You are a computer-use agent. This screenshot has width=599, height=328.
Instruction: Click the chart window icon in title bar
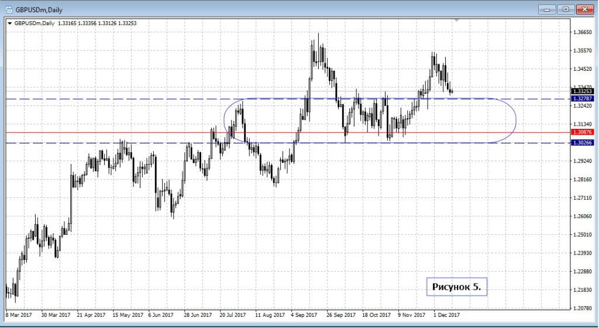[x=8, y=9]
